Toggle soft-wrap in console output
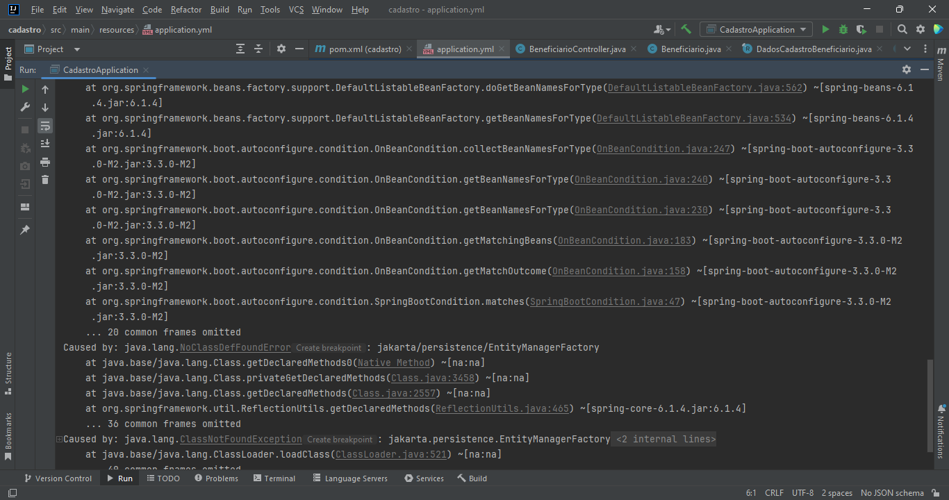The width and height of the screenshot is (949, 500). click(x=45, y=126)
